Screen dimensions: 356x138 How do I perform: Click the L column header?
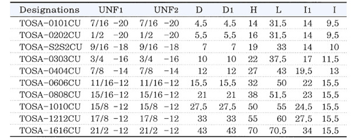point(278,10)
